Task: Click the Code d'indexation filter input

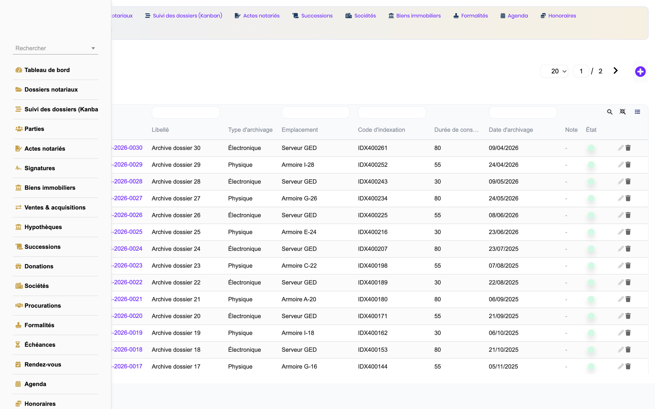Action: coord(392,112)
